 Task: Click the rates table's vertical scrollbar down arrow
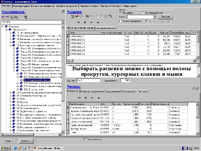coord(197,57)
